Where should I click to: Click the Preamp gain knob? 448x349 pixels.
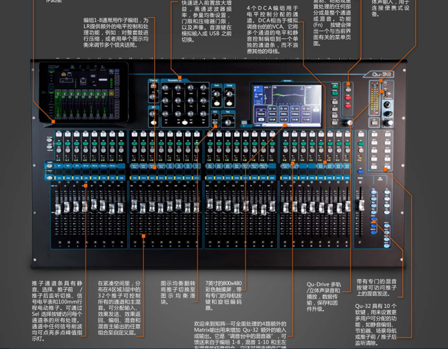tap(153, 96)
